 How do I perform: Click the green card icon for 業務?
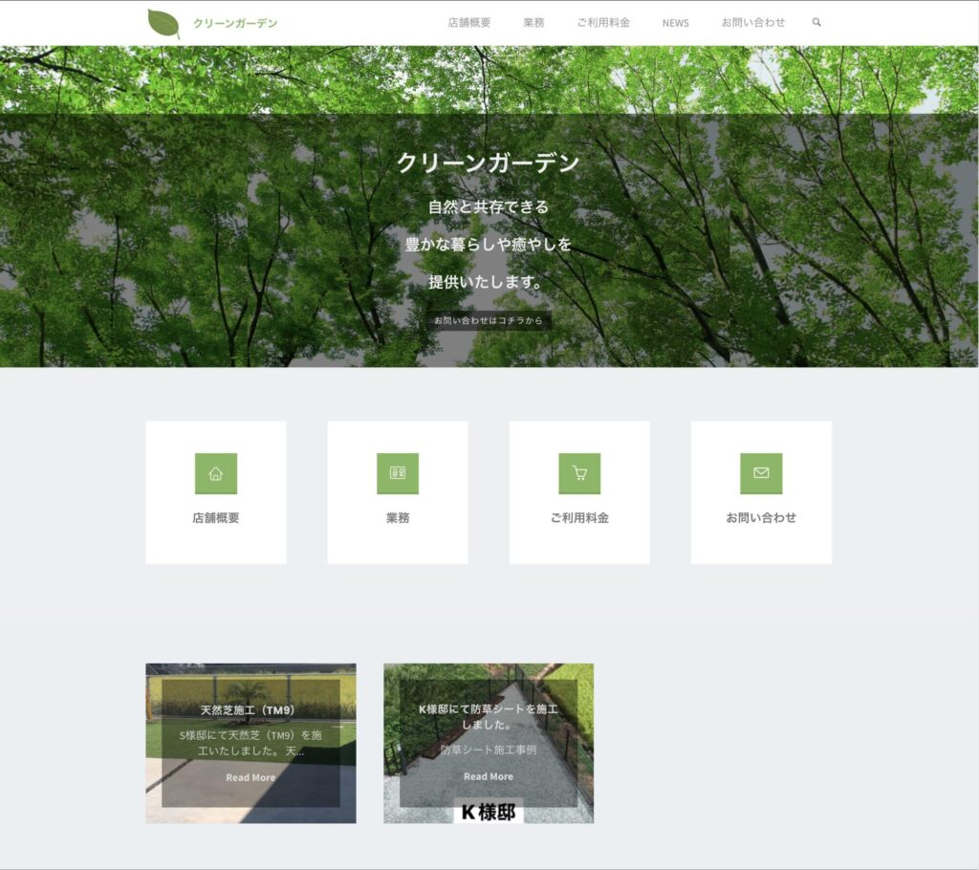pyautogui.click(x=398, y=473)
